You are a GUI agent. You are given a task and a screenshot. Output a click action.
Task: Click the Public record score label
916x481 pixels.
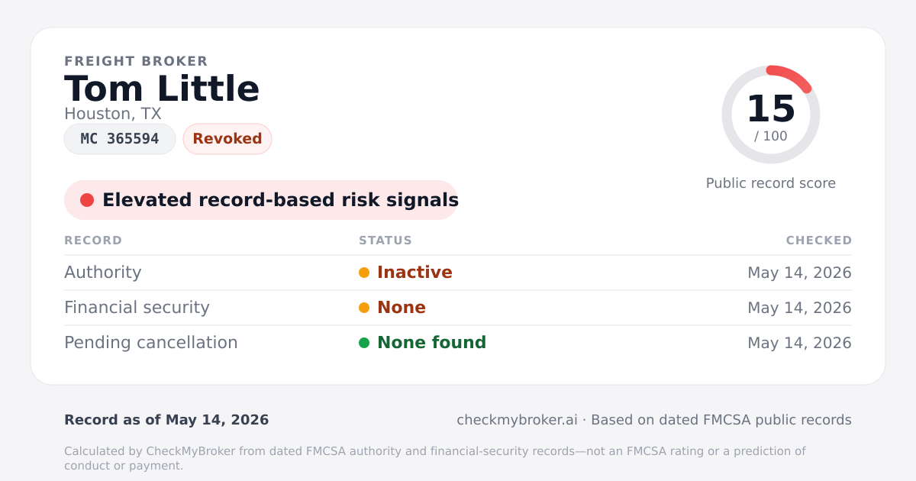[x=771, y=183]
